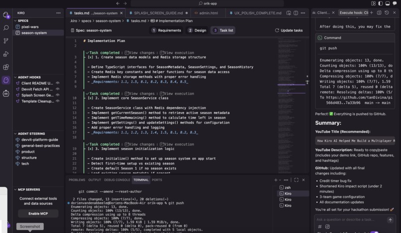The height and width of the screenshot is (233, 401).
Task: Toggle Devvit Fetch API hook eye icon
Action: pyautogui.click(x=58, y=89)
